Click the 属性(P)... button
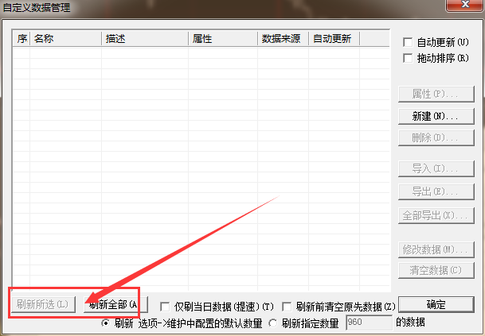485x336 pixels. [x=436, y=94]
